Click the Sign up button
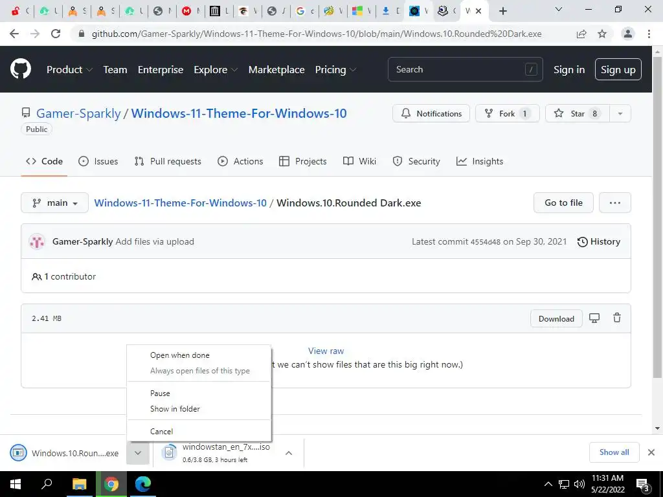663x497 pixels. point(618,70)
